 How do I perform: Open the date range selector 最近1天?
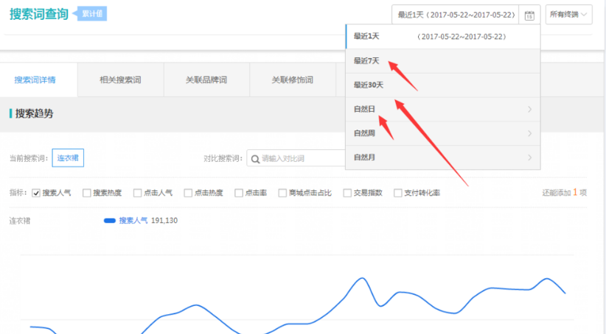pyautogui.click(x=456, y=15)
